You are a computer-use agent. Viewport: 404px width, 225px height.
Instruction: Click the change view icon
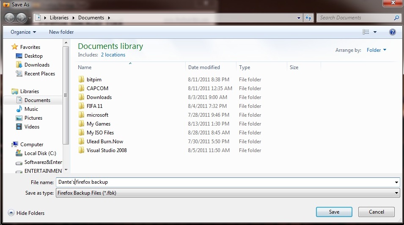[366, 32]
